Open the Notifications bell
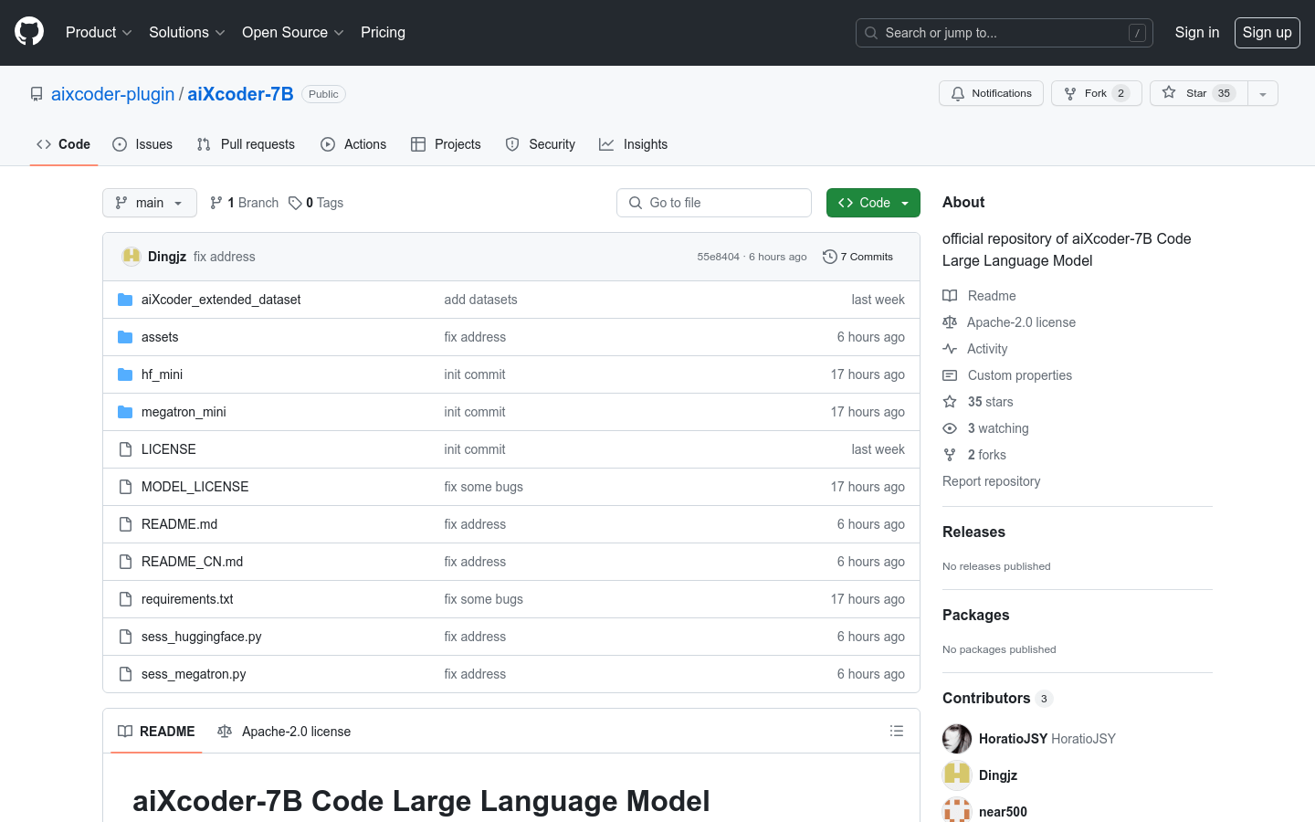This screenshot has width=1315, height=822. point(957,92)
